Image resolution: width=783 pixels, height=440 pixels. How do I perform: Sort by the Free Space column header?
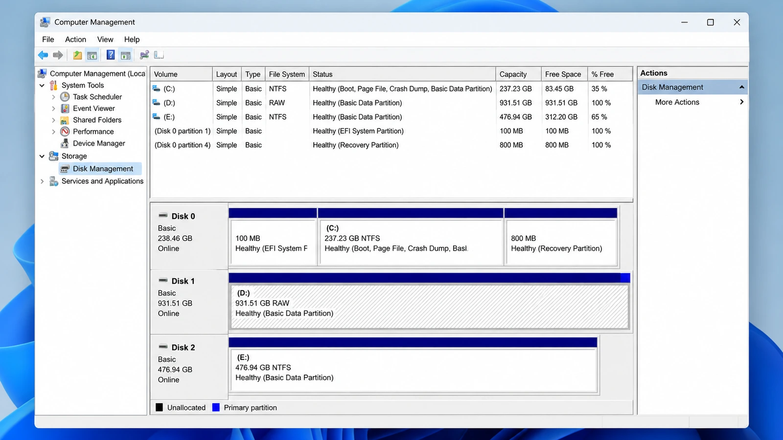tap(564, 74)
